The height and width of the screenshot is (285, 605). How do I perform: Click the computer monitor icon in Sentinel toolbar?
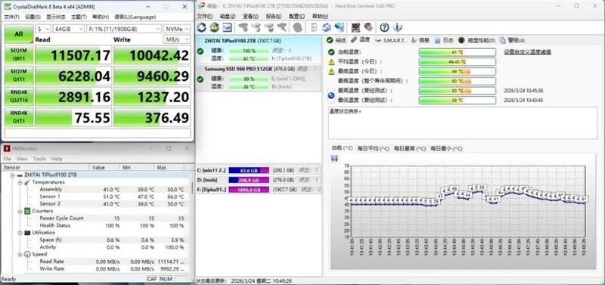pos(355,27)
